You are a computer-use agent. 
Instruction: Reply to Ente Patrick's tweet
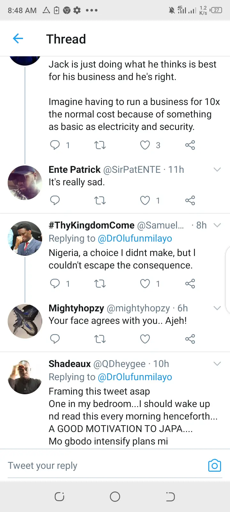click(55, 201)
